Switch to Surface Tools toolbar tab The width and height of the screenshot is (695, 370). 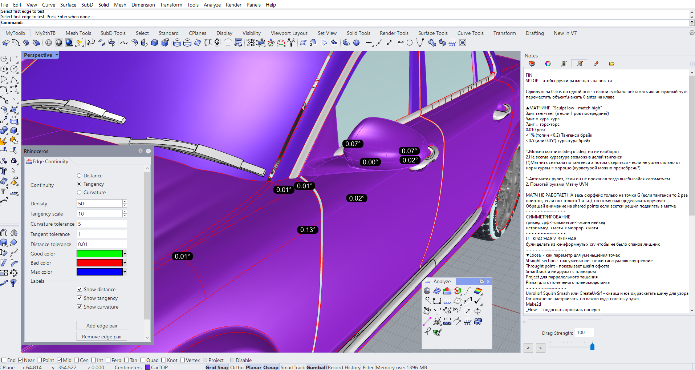pyautogui.click(x=433, y=33)
